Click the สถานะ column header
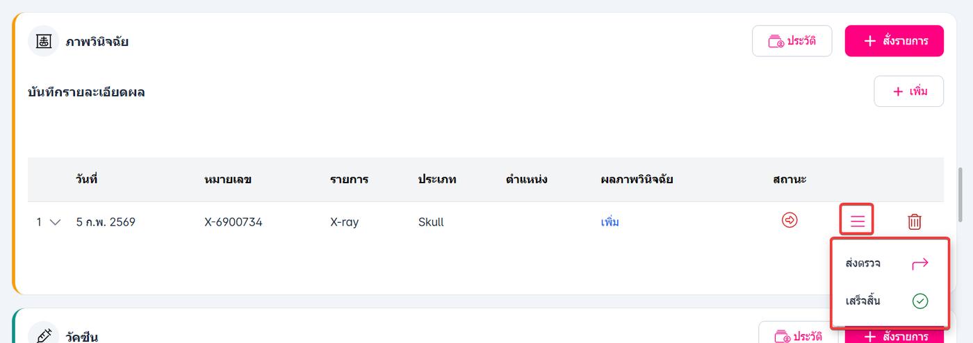This screenshot has width=973, height=343. tap(790, 180)
